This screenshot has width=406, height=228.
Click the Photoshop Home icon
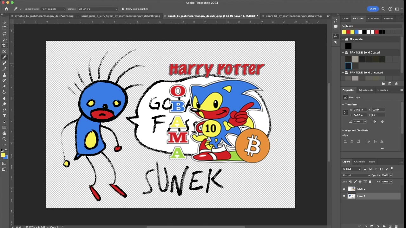click(6, 9)
